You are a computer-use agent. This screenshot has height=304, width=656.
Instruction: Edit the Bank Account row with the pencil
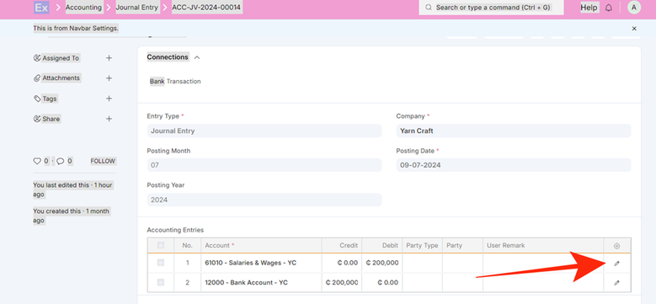(x=616, y=283)
